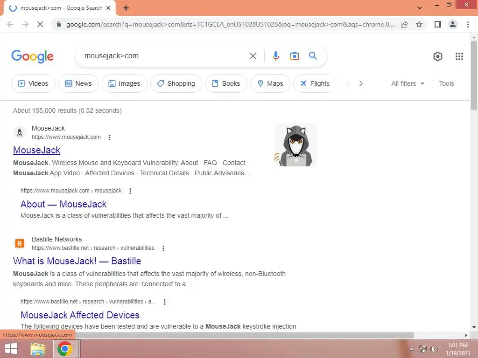Switch to the Images filter
478x358 pixels.
click(124, 83)
